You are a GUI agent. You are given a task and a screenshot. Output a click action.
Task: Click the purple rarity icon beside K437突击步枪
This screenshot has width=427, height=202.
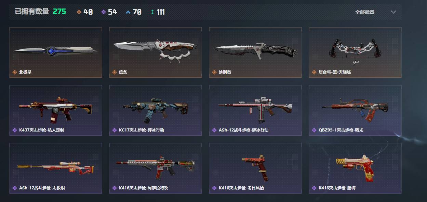coord(15,130)
